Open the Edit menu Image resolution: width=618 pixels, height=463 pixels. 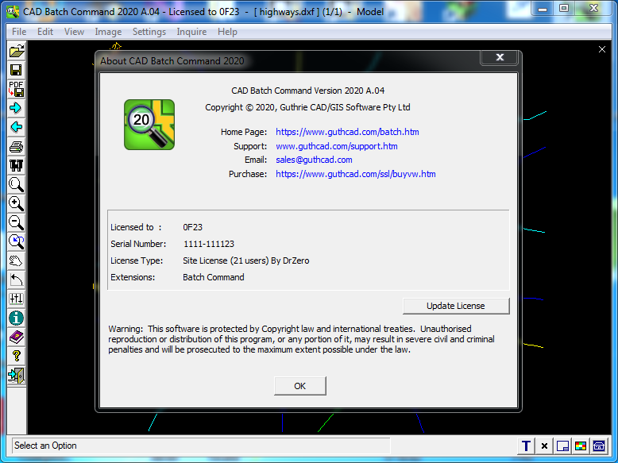pos(45,32)
